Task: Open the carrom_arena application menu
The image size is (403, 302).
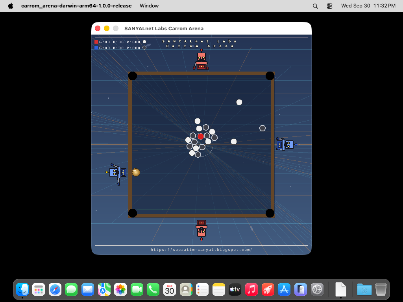Action: 76,6
